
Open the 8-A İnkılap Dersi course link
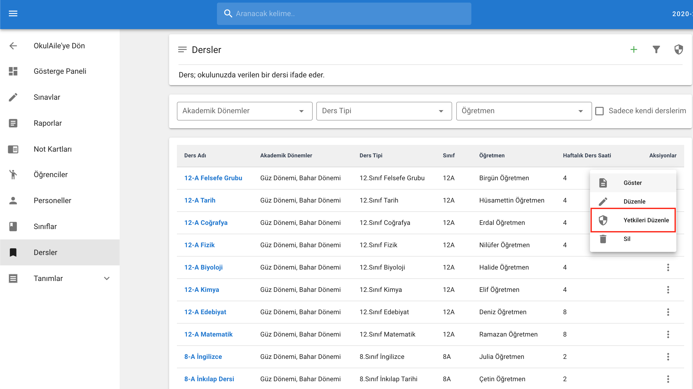point(209,379)
